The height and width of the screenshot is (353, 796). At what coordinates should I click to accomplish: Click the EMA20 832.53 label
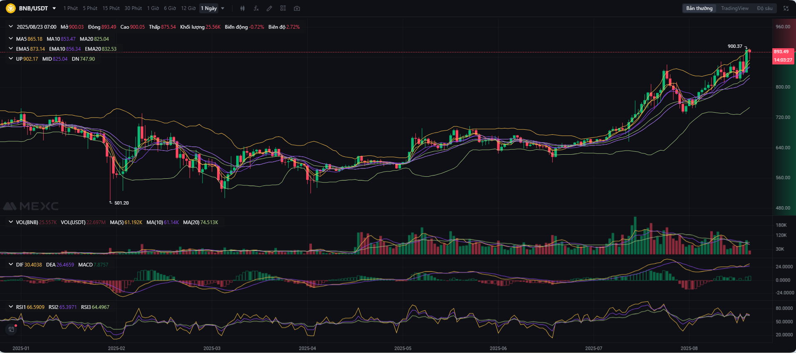pos(101,49)
